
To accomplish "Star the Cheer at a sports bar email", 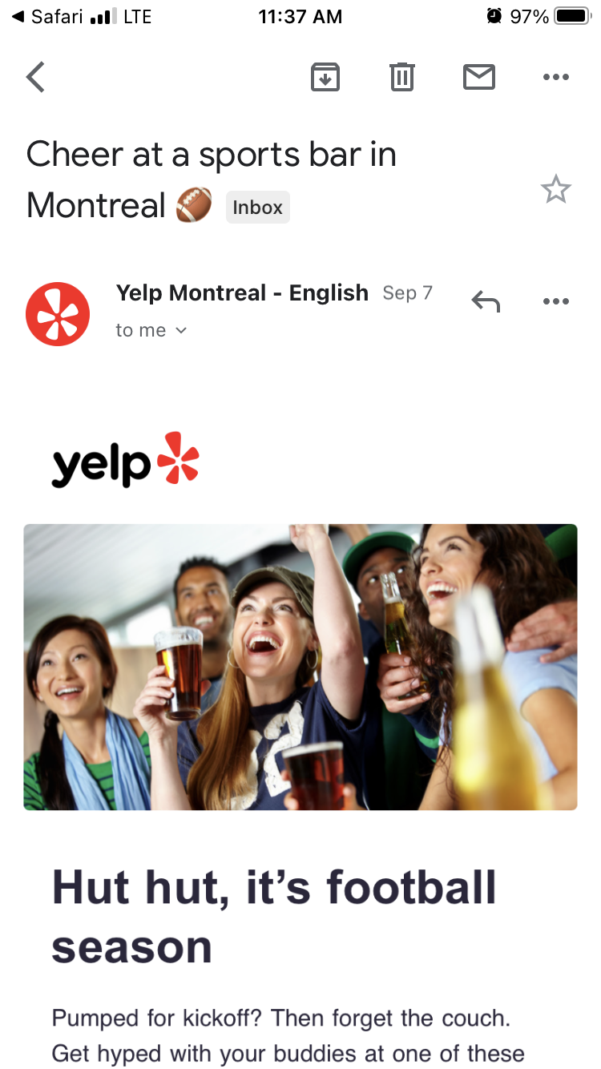I will (x=555, y=190).
